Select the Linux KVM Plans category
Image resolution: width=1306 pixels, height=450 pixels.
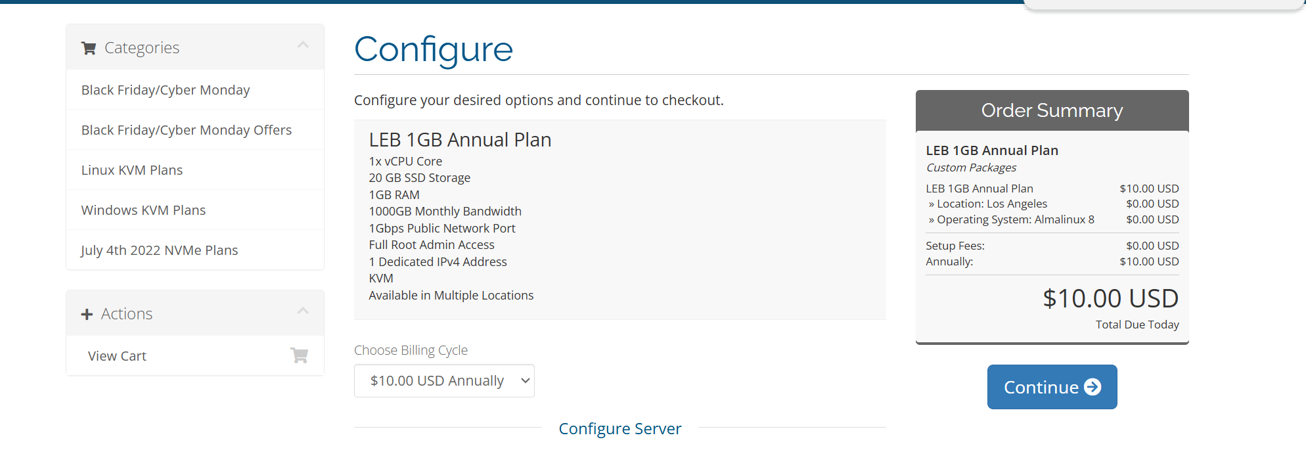tap(132, 170)
